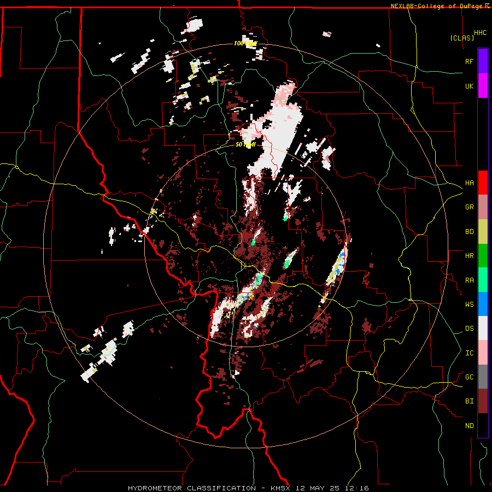Click the light pink IC color swatch
This screenshot has width=492, height=492.
pos(483,353)
